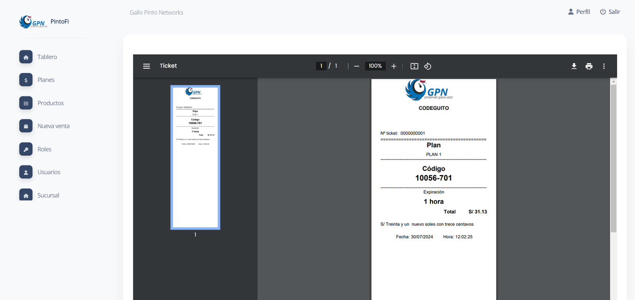Open the Nueva venta section
Screen dimensions: 635x300
tap(53, 126)
